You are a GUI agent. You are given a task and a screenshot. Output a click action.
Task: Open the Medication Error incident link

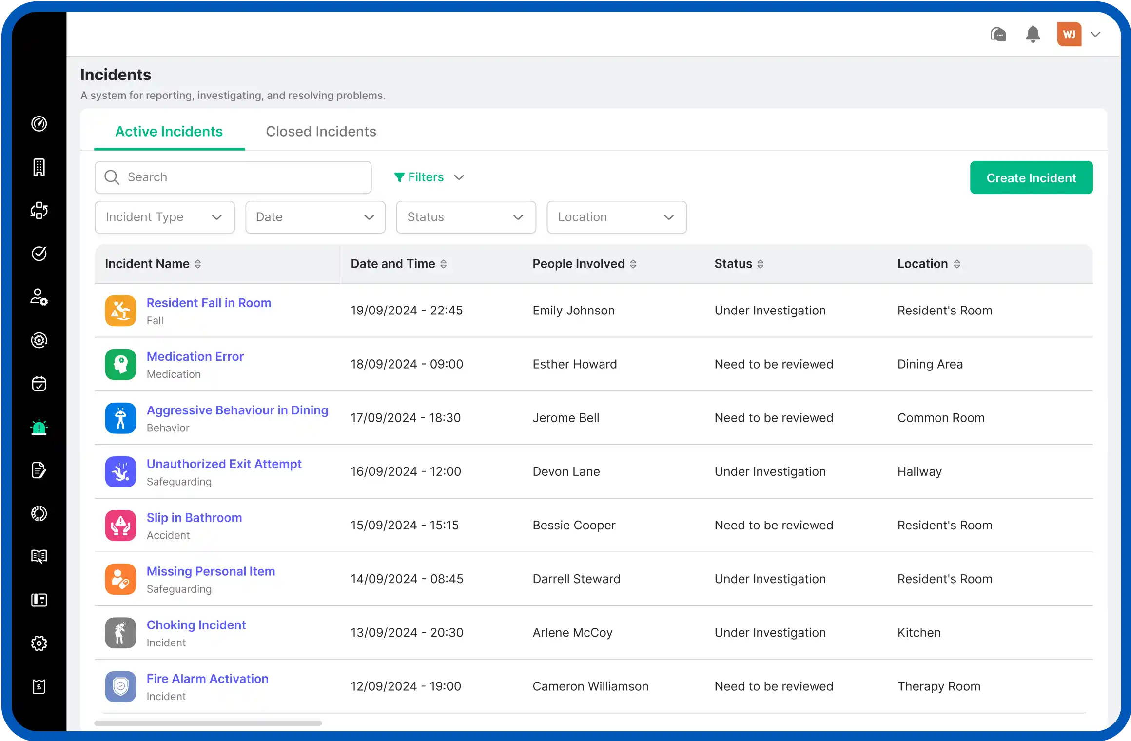click(195, 356)
